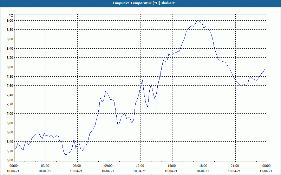Select the 6,80 y-axis value
Viewport: 281px width, 175px height.
tap(10, 123)
